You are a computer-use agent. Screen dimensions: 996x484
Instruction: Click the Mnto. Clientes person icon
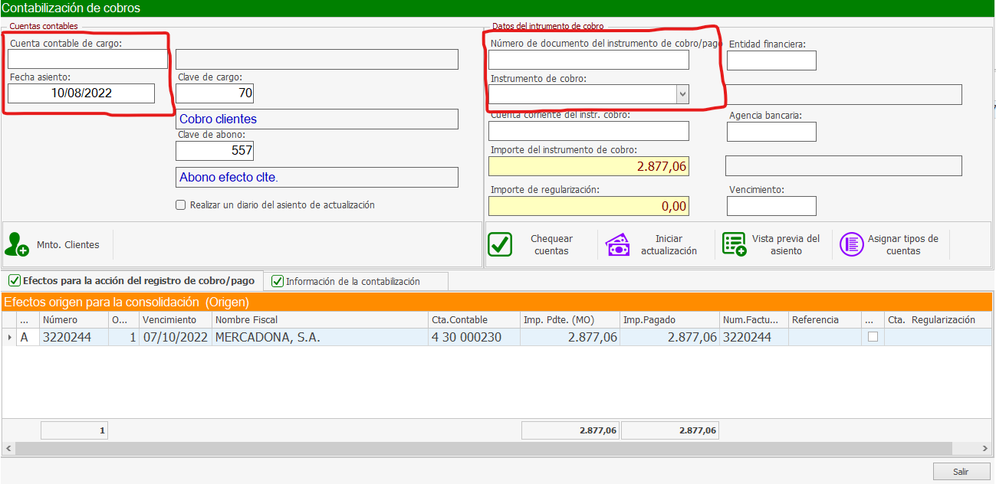point(17,244)
